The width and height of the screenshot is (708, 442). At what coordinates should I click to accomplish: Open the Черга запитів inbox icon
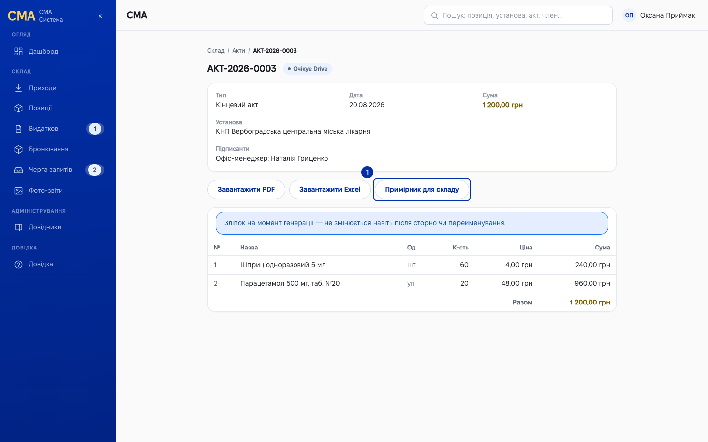point(18,170)
